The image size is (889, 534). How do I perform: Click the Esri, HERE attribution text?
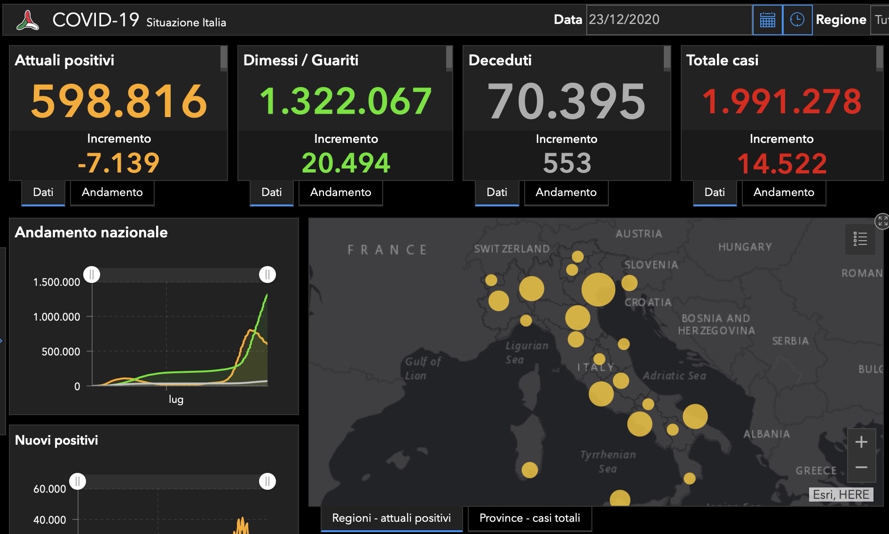(x=841, y=495)
